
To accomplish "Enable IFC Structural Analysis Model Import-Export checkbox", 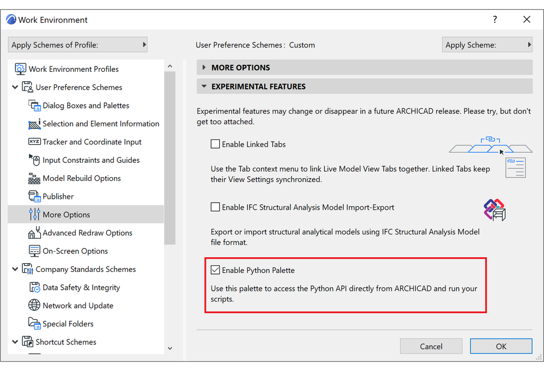I will (215, 207).
